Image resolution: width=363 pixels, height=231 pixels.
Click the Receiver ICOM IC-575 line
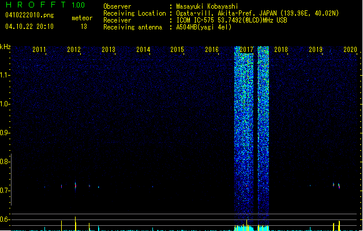(232, 20)
